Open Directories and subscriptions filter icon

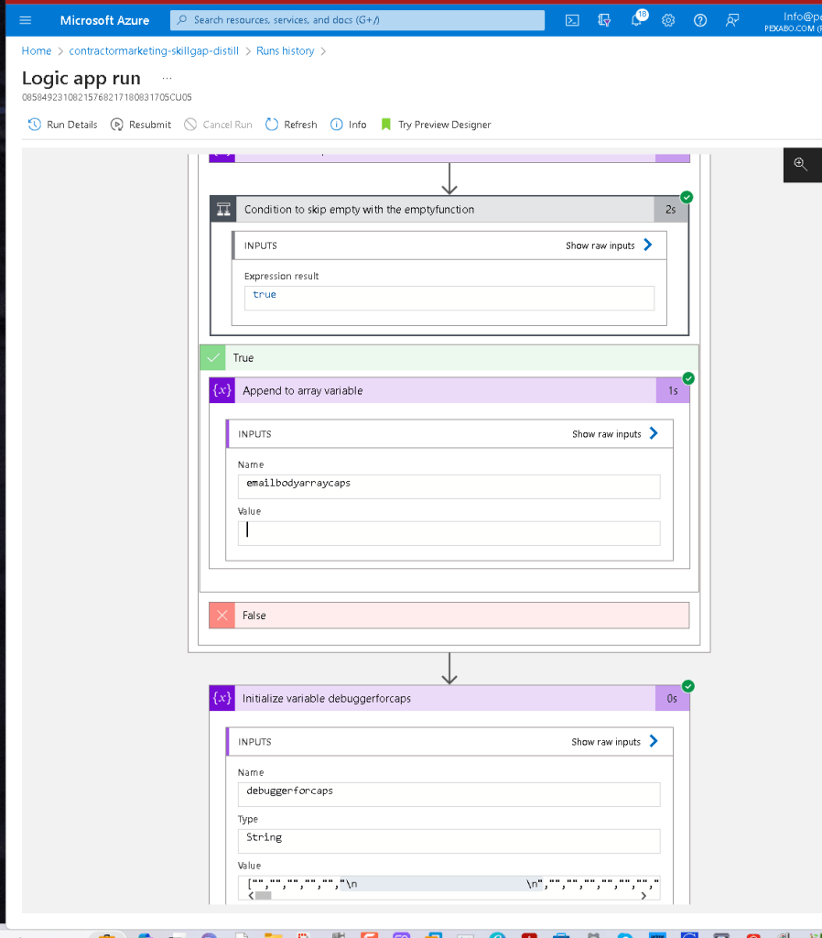tap(604, 20)
